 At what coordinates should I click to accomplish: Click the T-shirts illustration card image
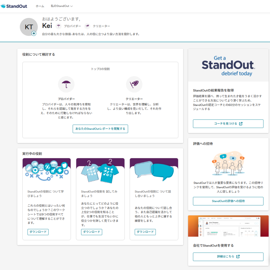100,171
